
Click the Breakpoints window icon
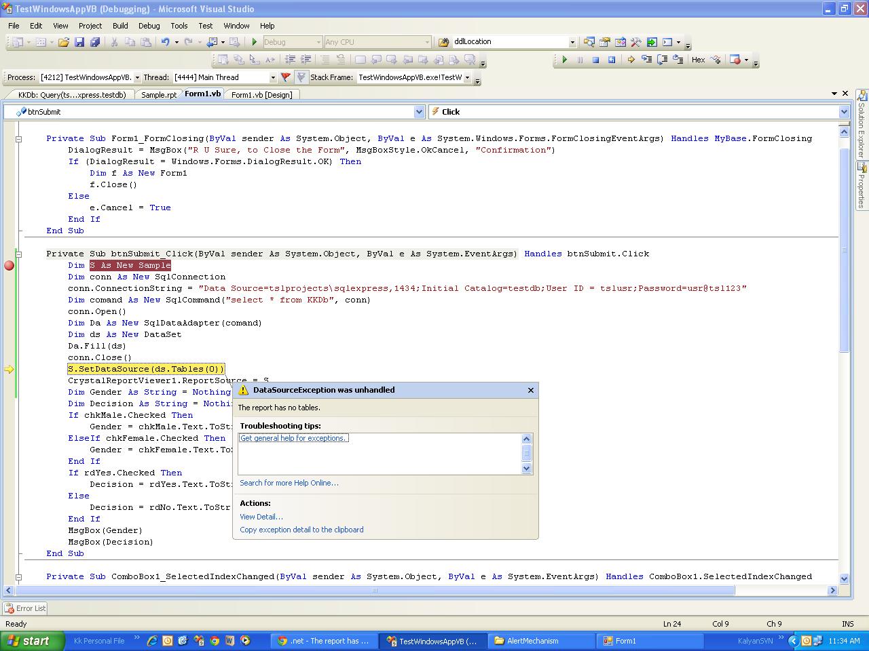(x=735, y=60)
